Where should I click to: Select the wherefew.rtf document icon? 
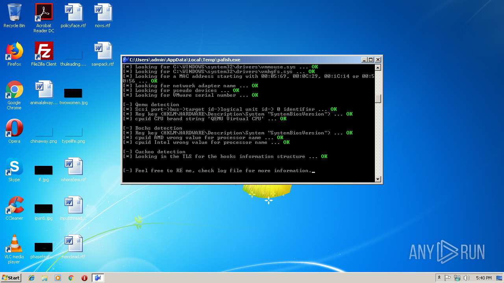point(73,170)
